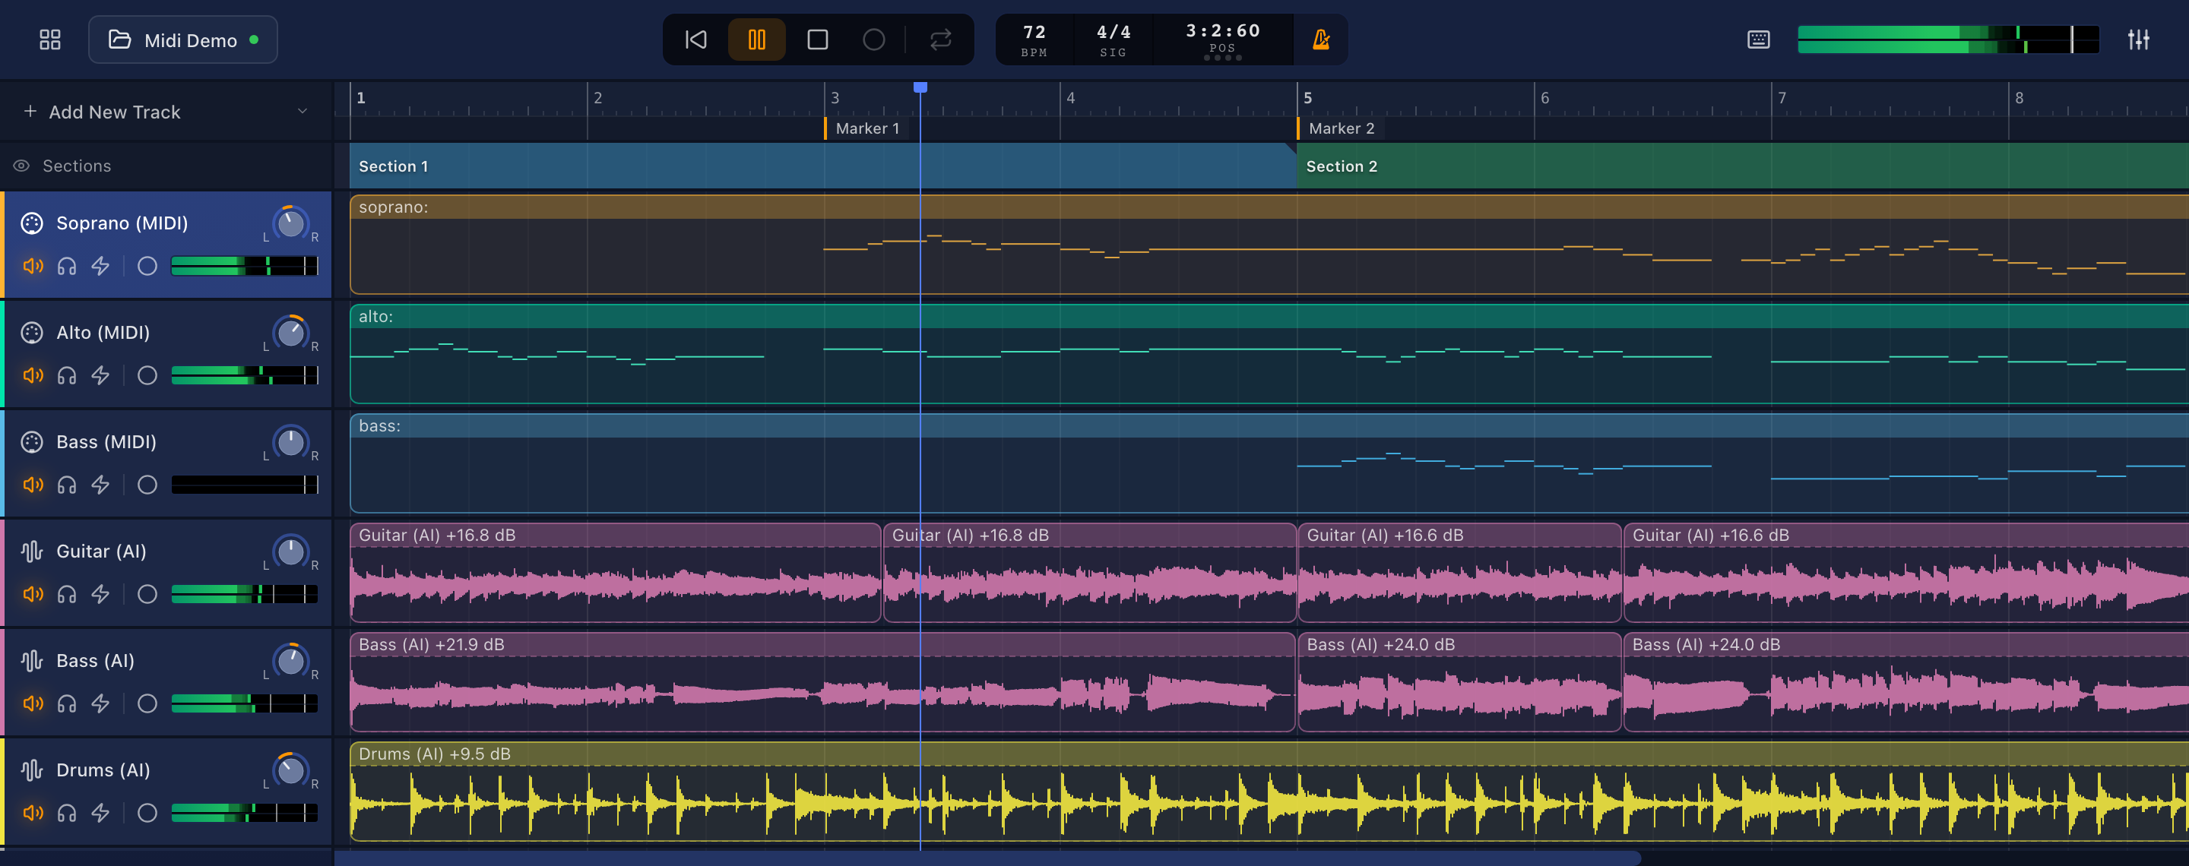Solo the Drums (AI) track with headphones

[x=66, y=814]
